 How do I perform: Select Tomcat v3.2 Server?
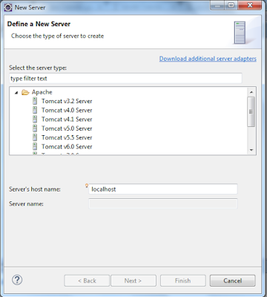tap(67, 101)
